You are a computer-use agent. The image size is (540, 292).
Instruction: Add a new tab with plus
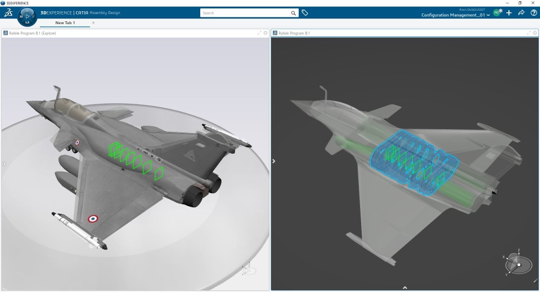[93, 22]
